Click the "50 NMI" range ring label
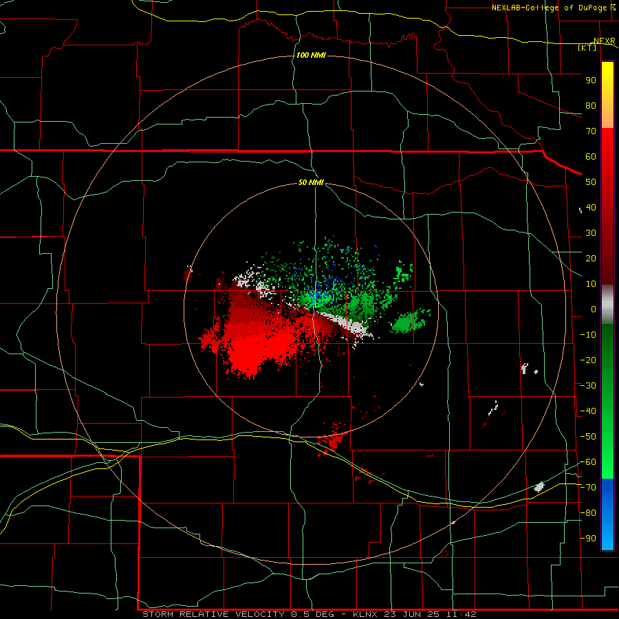This screenshot has height=619, width=619. (311, 182)
